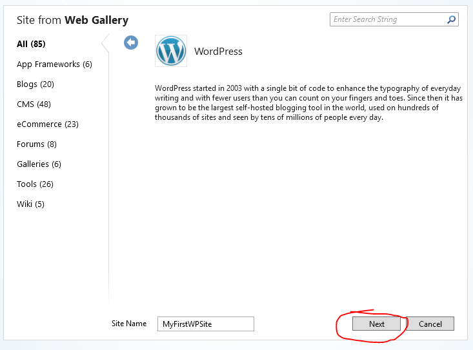Click into the Enter Search String box
This screenshot has height=350, width=473.
(387, 19)
